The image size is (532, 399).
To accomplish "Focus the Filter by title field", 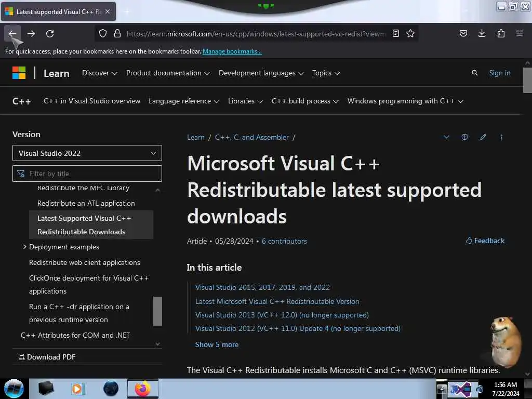I will (87, 174).
